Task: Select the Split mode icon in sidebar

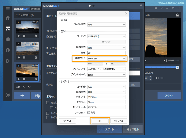Action: (8, 39)
